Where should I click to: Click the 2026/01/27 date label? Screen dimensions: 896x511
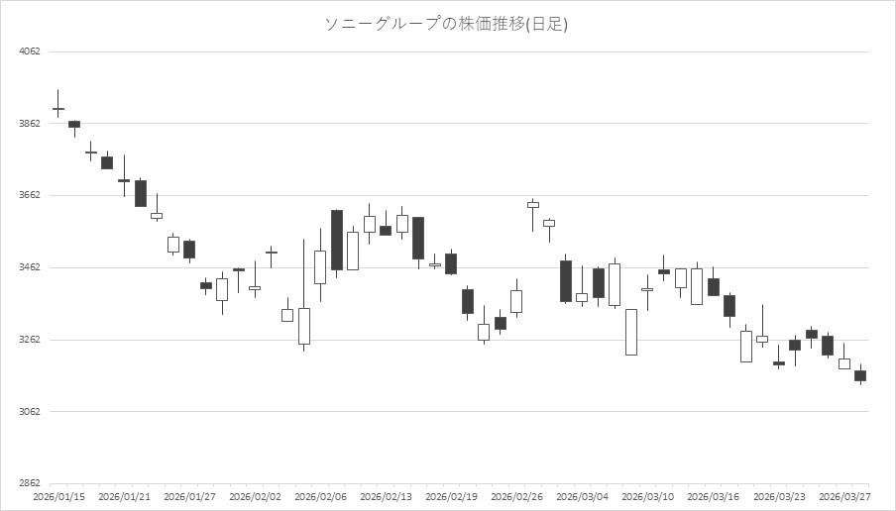point(189,497)
